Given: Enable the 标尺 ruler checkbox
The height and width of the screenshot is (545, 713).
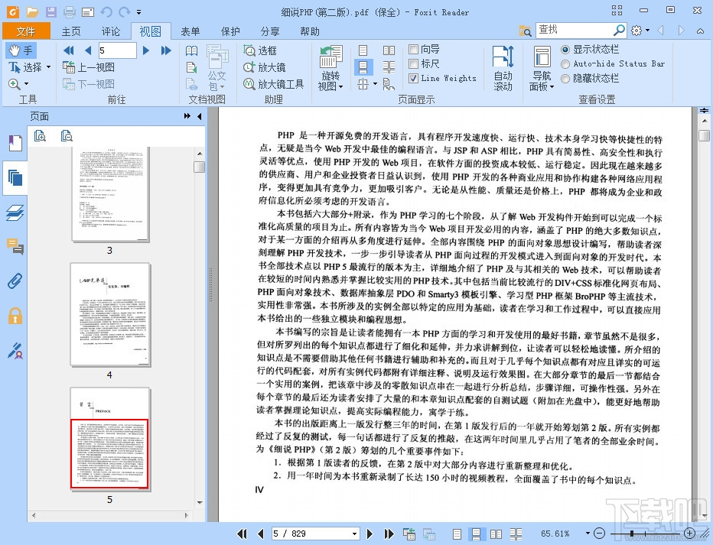Looking at the screenshot, I should point(415,63).
